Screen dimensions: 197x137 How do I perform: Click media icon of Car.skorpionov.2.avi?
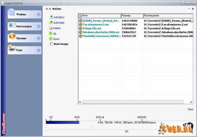pyautogui.click(x=81, y=24)
